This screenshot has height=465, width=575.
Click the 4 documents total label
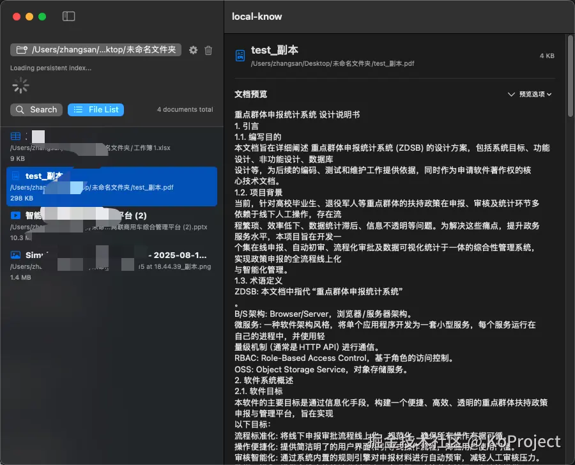(x=185, y=109)
